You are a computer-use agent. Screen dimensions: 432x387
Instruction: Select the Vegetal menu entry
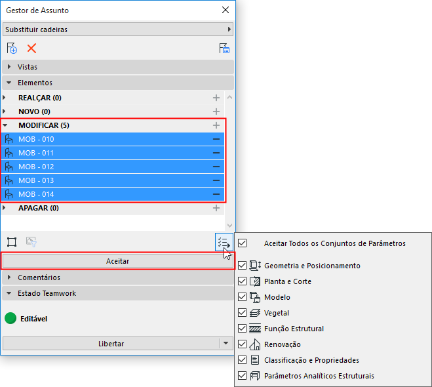click(x=277, y=313)
